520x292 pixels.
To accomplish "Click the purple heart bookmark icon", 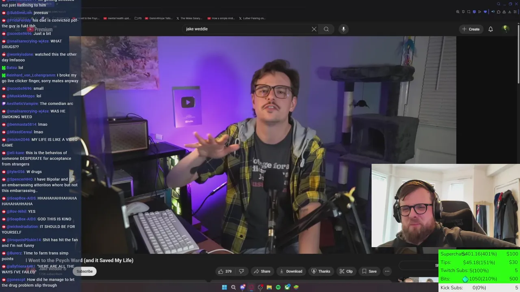I will 485,12.
